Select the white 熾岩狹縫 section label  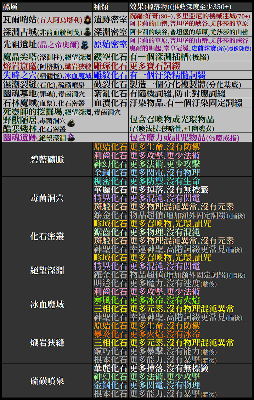tap(47, 343)
